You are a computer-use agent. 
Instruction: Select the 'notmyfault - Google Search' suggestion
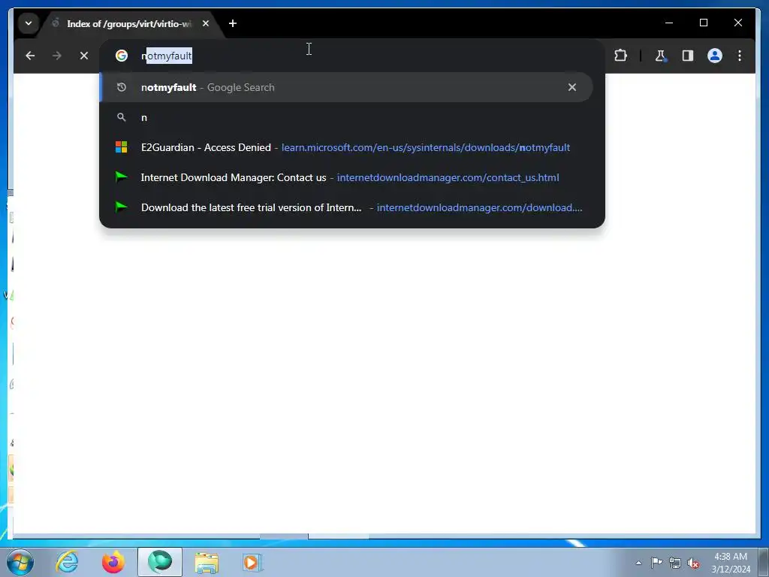coord(346,87)
